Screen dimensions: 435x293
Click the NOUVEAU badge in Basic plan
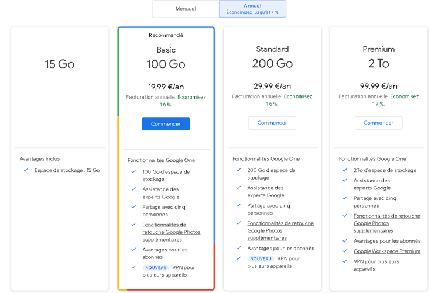click(x=156, y=267)
